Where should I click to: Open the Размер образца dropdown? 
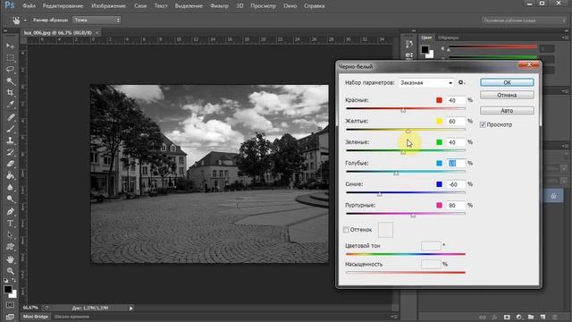point(97,20)
